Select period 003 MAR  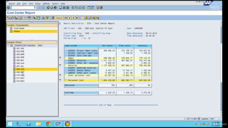20,54
